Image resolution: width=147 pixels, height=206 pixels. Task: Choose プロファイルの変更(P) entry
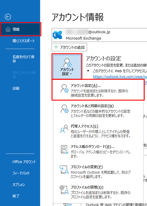[x=98, y=172]
